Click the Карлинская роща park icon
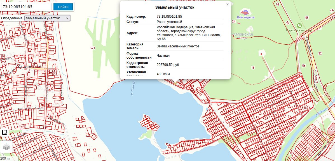The image size is (335, 161). click(299, 26)
